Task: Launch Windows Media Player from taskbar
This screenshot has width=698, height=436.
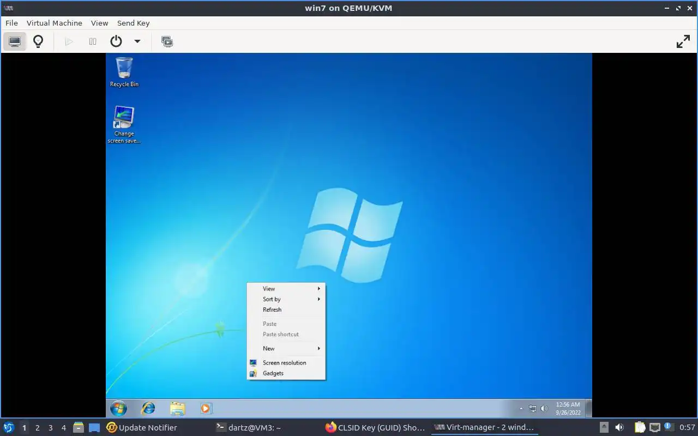Action: (206, 408)
